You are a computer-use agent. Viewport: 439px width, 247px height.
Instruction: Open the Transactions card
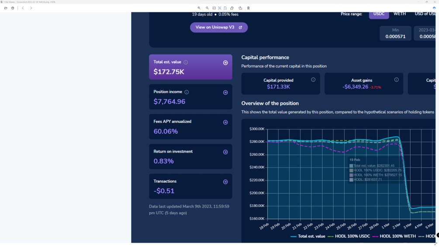click(225, 182)
